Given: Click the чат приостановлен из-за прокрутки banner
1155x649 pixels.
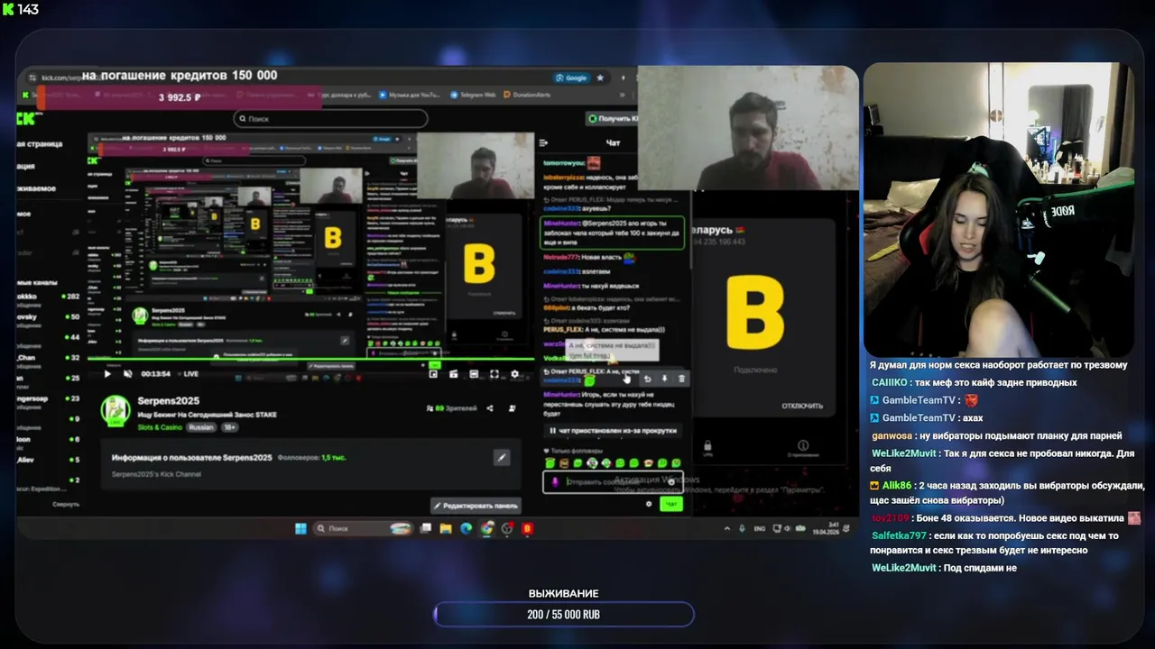Looking at the screenshot, I should [613, 431].
